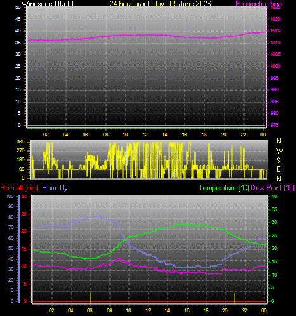The height and width of the screenshot is (316, 296).
Task: Click the yellow marker near hour 21
Action: 234,298
